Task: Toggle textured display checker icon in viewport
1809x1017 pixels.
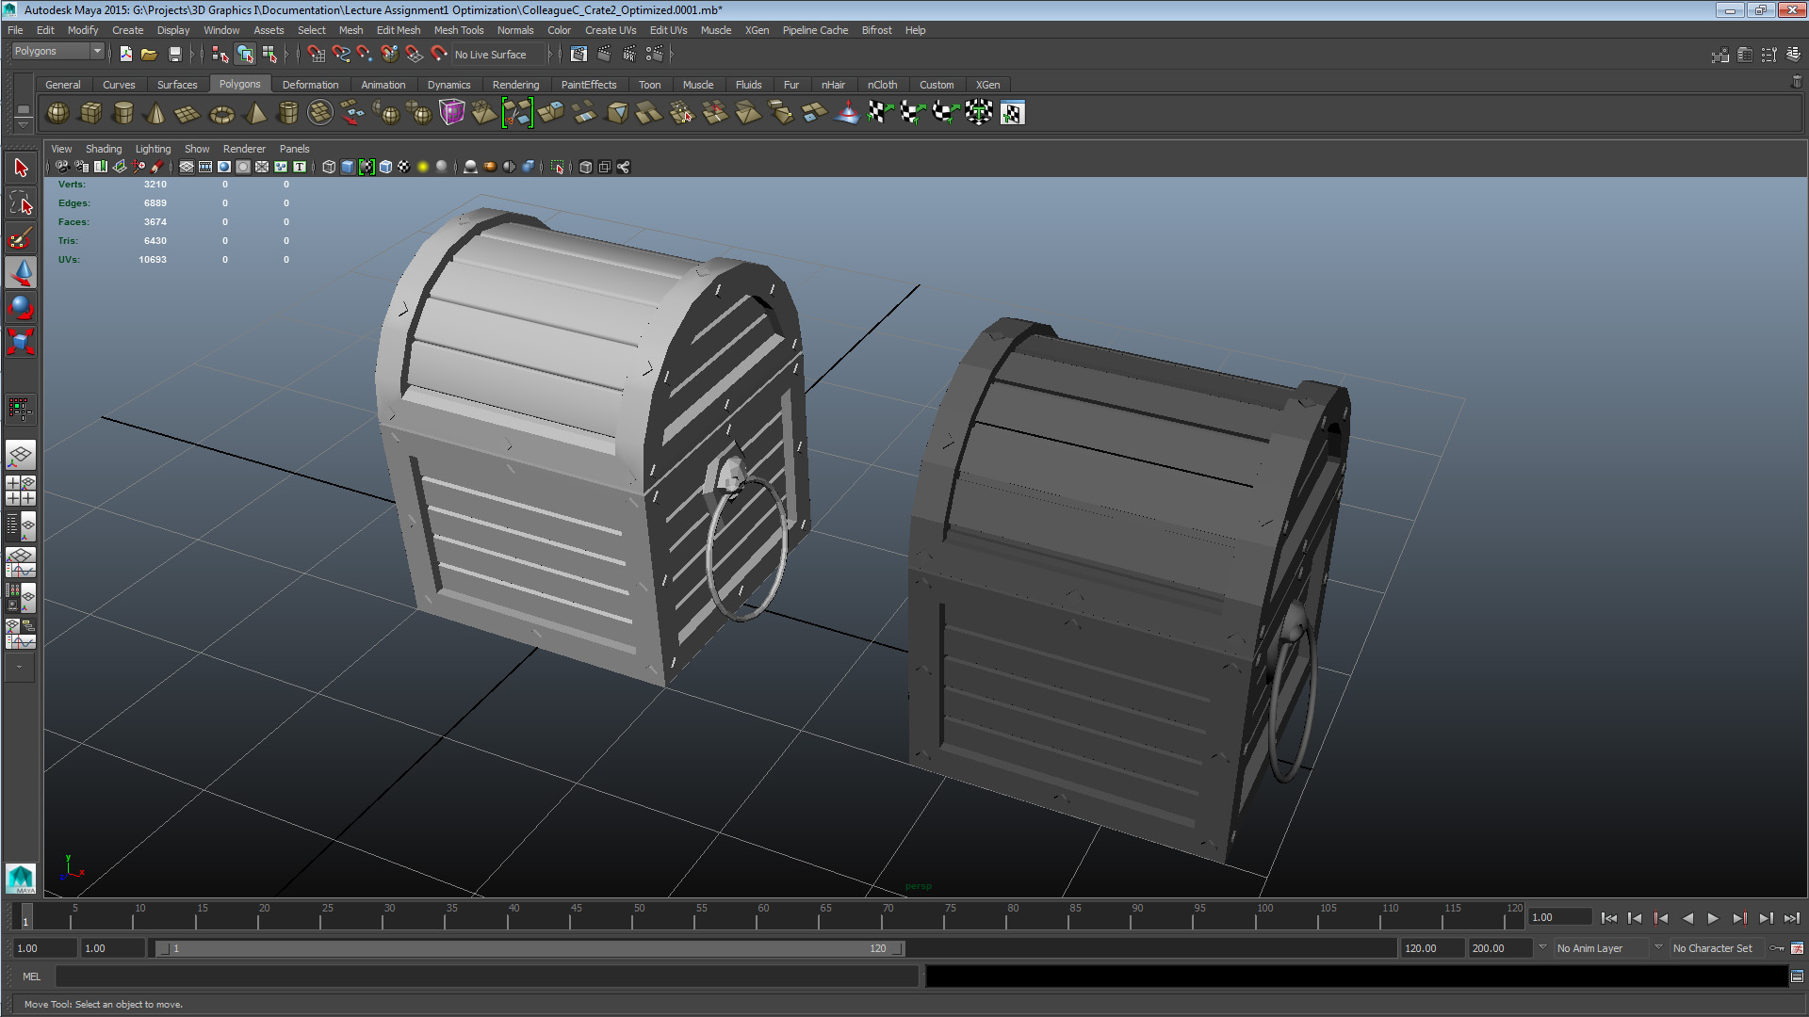Action: pos(404,168)
